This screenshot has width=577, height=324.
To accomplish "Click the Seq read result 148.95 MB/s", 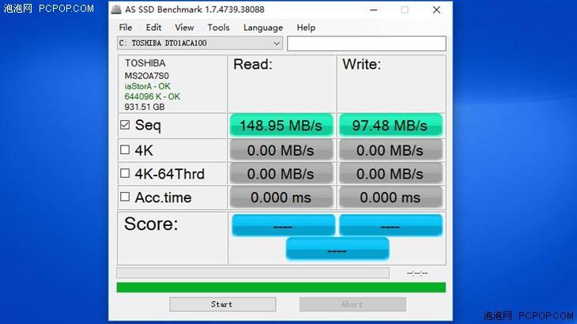I will pos(281,126).
